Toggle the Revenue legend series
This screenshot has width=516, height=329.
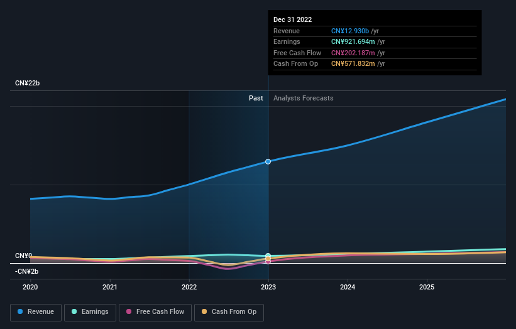[36, 312]
